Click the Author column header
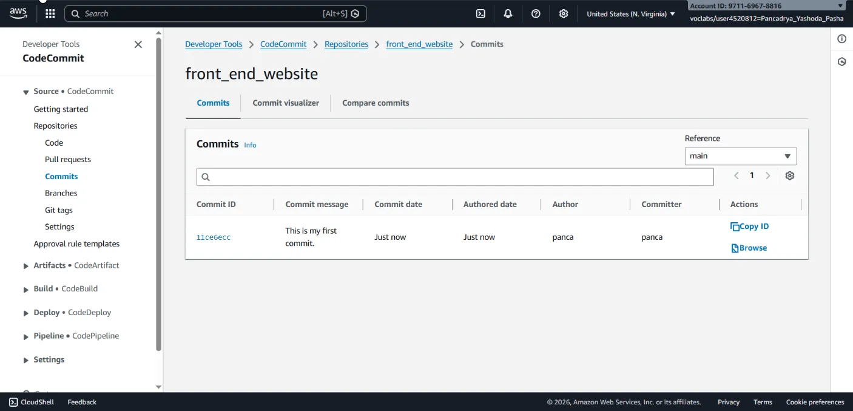The height and width of the screenshot is (411, 853). coord(565,205)
